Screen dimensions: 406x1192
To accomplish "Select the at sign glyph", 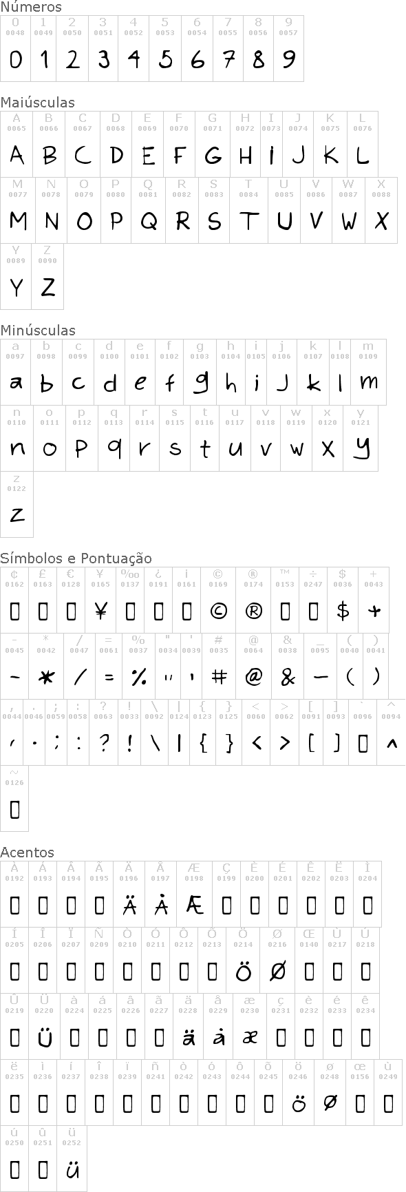I will 253,677.
